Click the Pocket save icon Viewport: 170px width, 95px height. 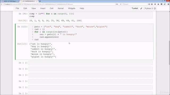click(161, 4)
